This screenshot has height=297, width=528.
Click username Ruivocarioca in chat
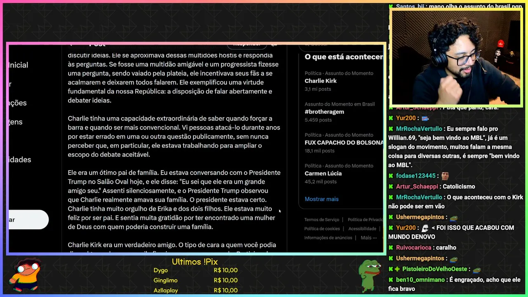tap(414, 247)
